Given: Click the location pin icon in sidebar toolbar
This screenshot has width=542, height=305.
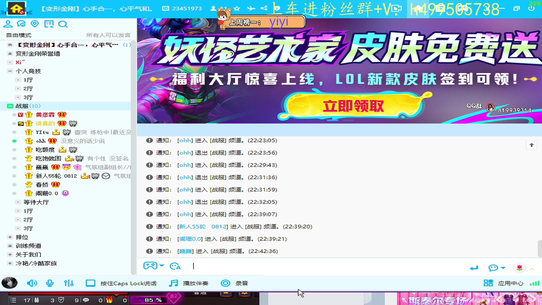Looking at the screenshot, I should click(35, 24).
